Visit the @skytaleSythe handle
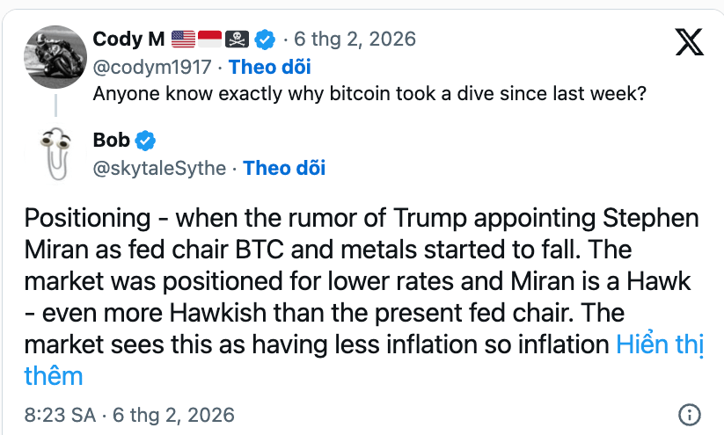This screenshot has width=724, height=435. pyautogui.click(x=159, y=168)
